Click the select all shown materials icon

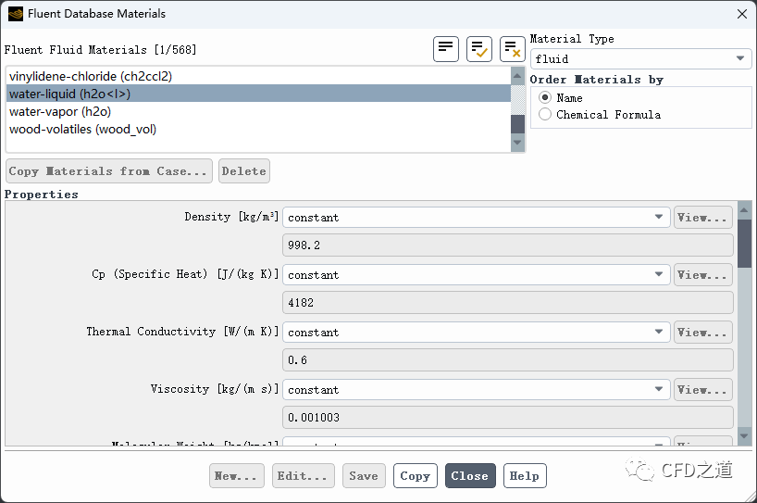[479, 49]
